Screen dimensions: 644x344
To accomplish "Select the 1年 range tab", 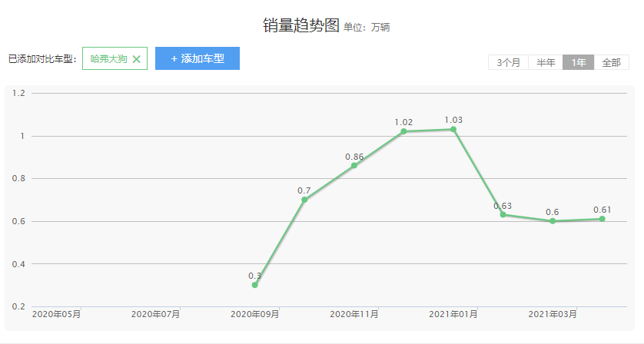I will 578,62.
